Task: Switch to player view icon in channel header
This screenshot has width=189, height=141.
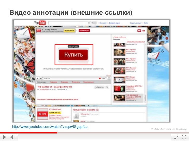Action: pos(139,31)
